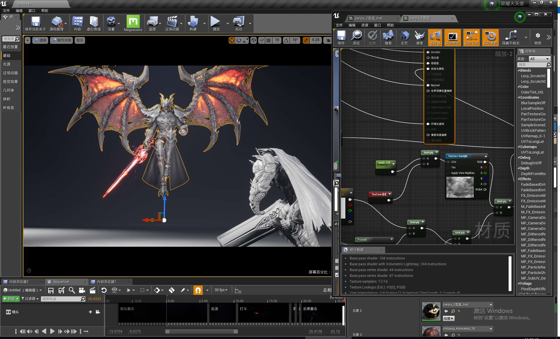Open the 文件 menu in main editor
Viewport: 560px width, 339px height.
pos(6,11)
